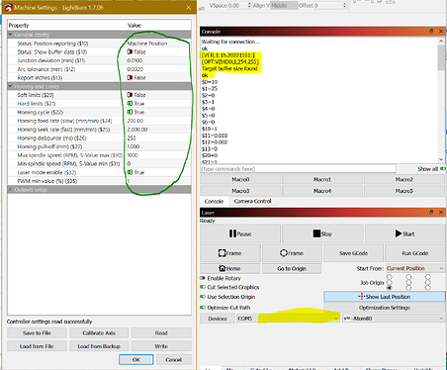Select Machine Position value for status reporting
Viewport: 447px width, 370px height.
(147, 44)
